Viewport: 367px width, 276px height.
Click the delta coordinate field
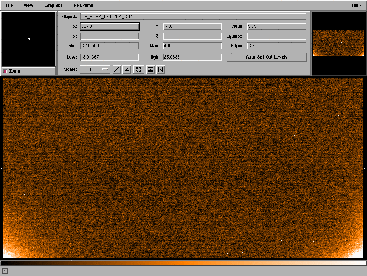[192, 36]
